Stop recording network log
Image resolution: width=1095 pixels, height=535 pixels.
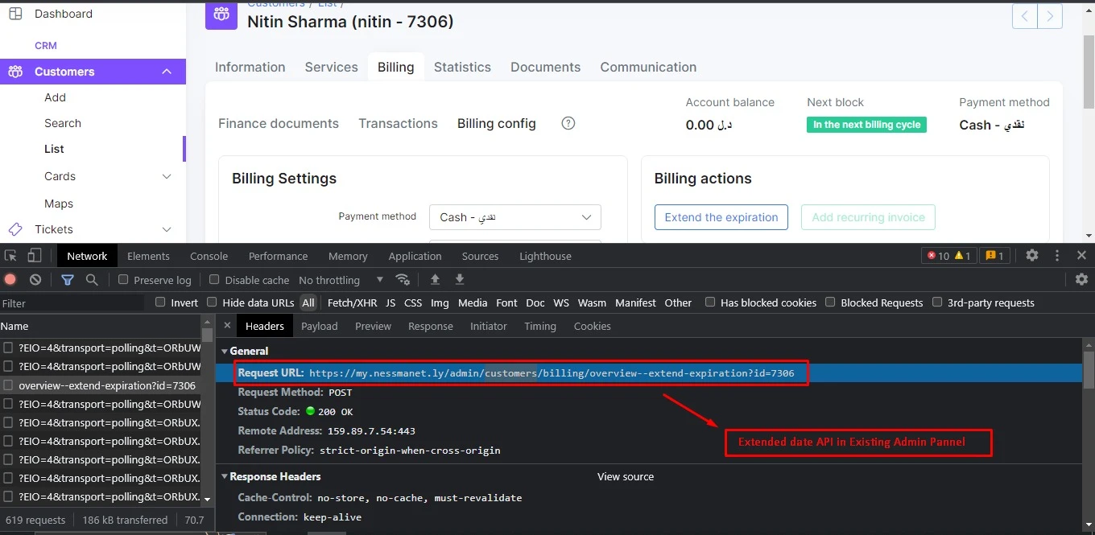10,280
